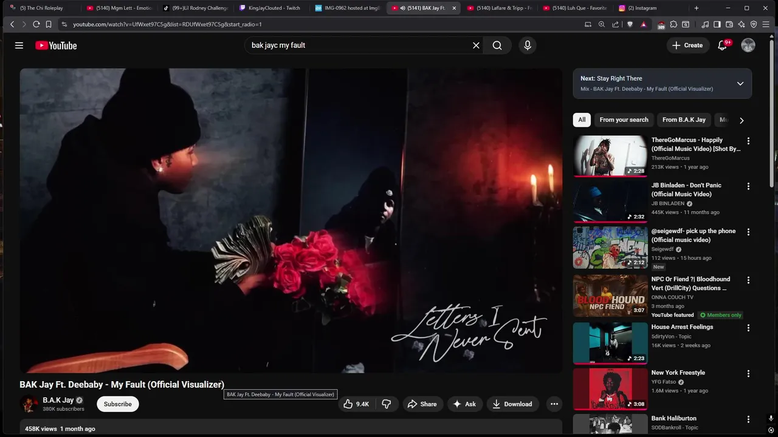Viewport: 778px width, 437px height.
Task: Open Bloodhound NPC Fiend thumbnail
Action: (x=610, y=296)
